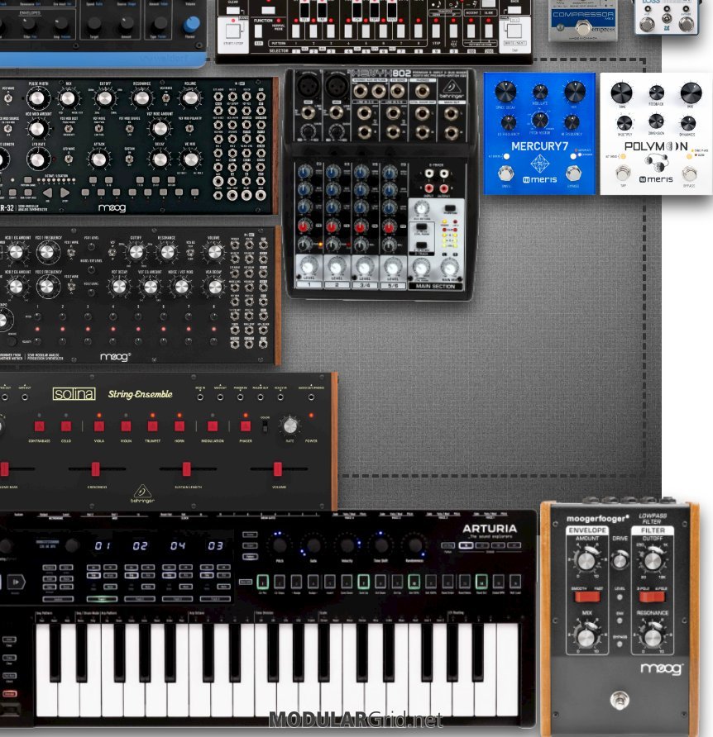Click the moogerfooger Envelope Amount knob
The height and width of the screenshot is (737, 713).
pos(586,561)
